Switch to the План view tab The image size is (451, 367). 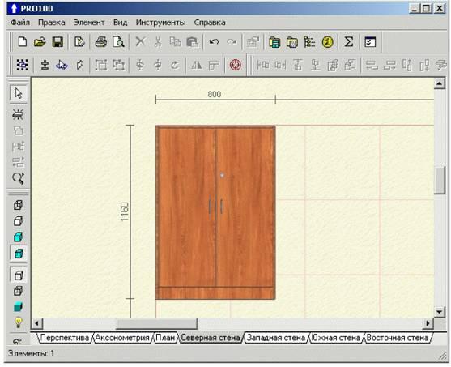(x=165, y=337)
